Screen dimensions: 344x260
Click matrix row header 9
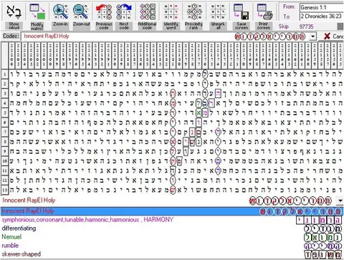tap(4, 151)
